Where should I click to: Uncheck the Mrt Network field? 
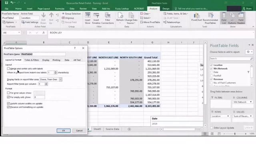[212, 68]
